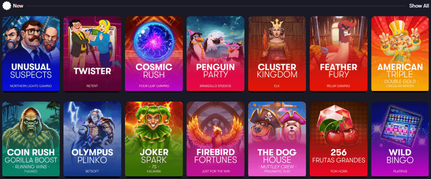Choose The Dog House Muttley Crew

click(277, 139)
